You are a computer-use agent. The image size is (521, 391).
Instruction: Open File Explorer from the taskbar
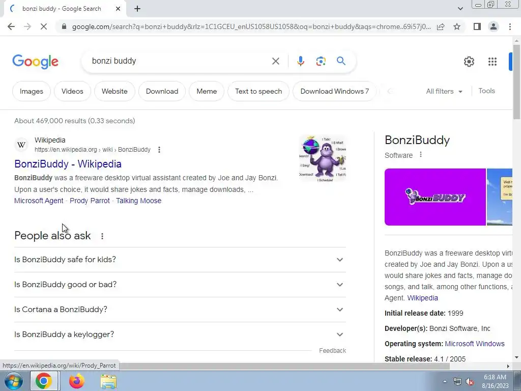click(108, 381)
